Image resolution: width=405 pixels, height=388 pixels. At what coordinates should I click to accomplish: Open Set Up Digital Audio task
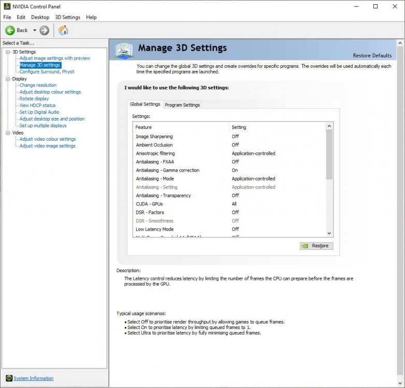tap(39, 112)
